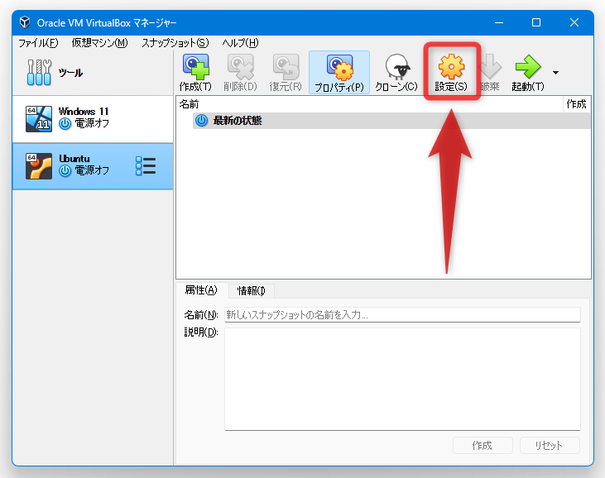Screen dimensions: 605x478
Task: Open the ツール tools entry
Action: click(93, 73)
